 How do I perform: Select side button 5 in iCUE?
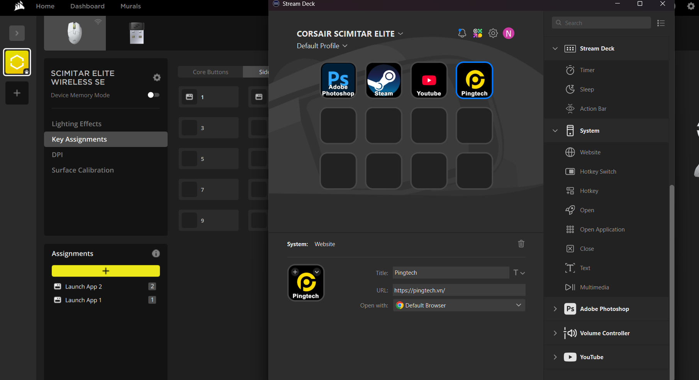click(x=209, y=159)
